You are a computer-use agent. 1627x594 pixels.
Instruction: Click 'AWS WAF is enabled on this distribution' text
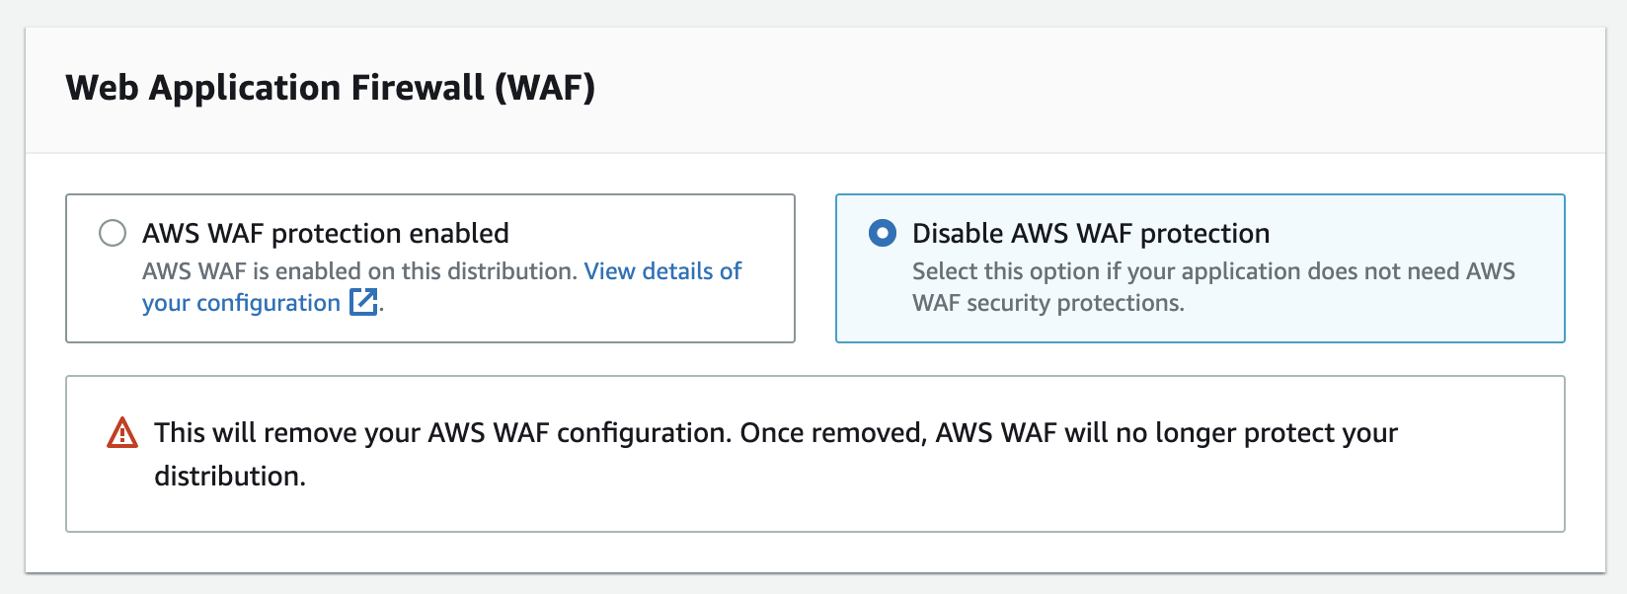coord(359,271)
